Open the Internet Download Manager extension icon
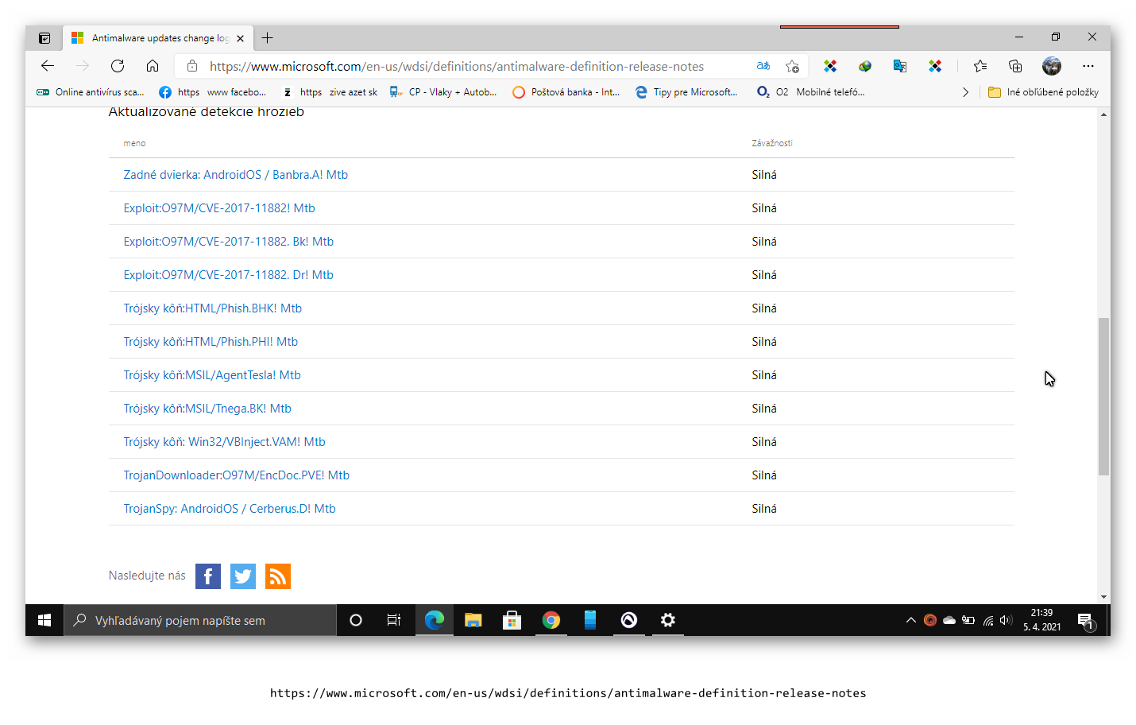The height and width of the screenshot is (725, 1136). tap(865, 66)
